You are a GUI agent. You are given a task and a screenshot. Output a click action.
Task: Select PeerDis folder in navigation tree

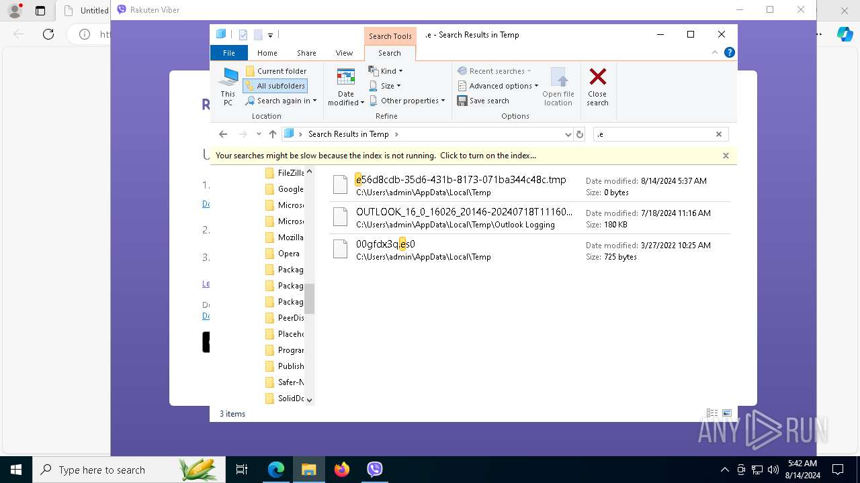pyautogui.click(x=284, y=318)
